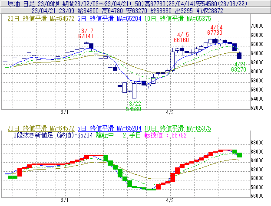
Task: Click the upper chart's 5日 終値平滑 MA=65204 legend
Action: coord(109,19)
